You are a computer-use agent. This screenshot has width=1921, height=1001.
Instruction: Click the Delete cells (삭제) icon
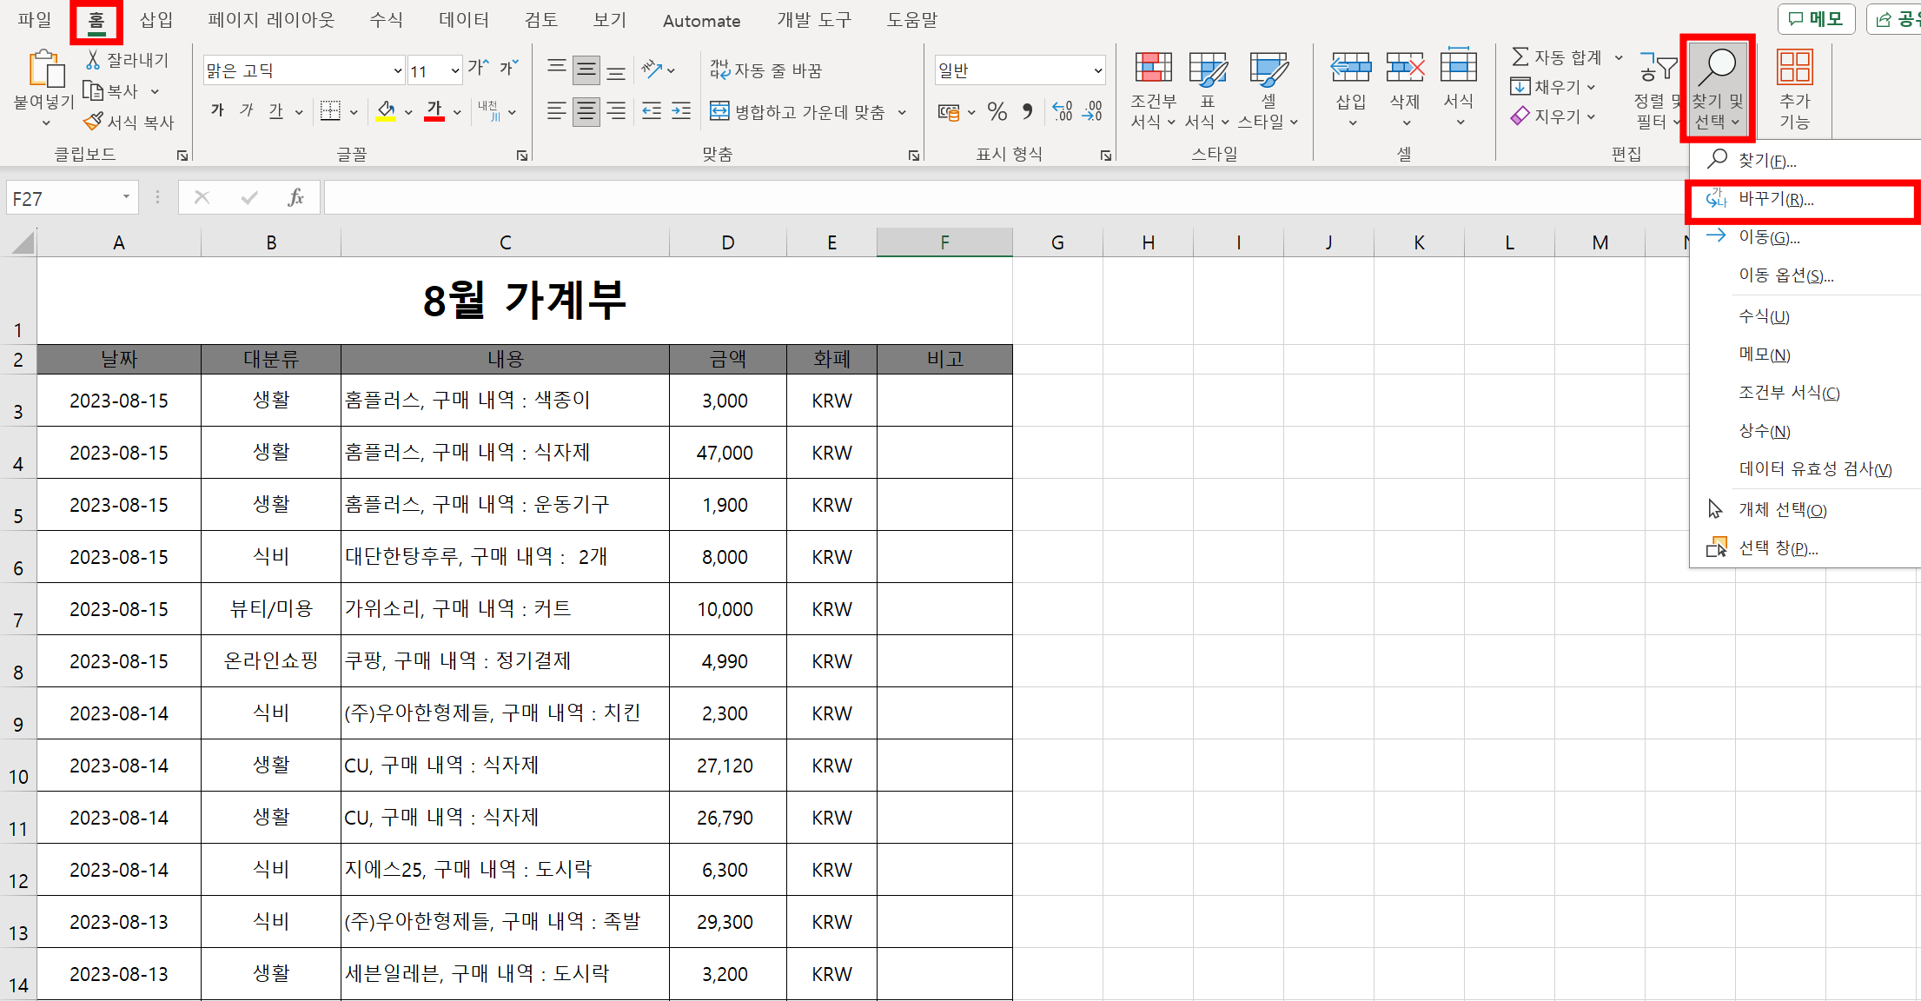pos(1405,68)
